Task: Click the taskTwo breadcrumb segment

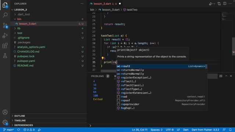Action: (x=130, y=10)
